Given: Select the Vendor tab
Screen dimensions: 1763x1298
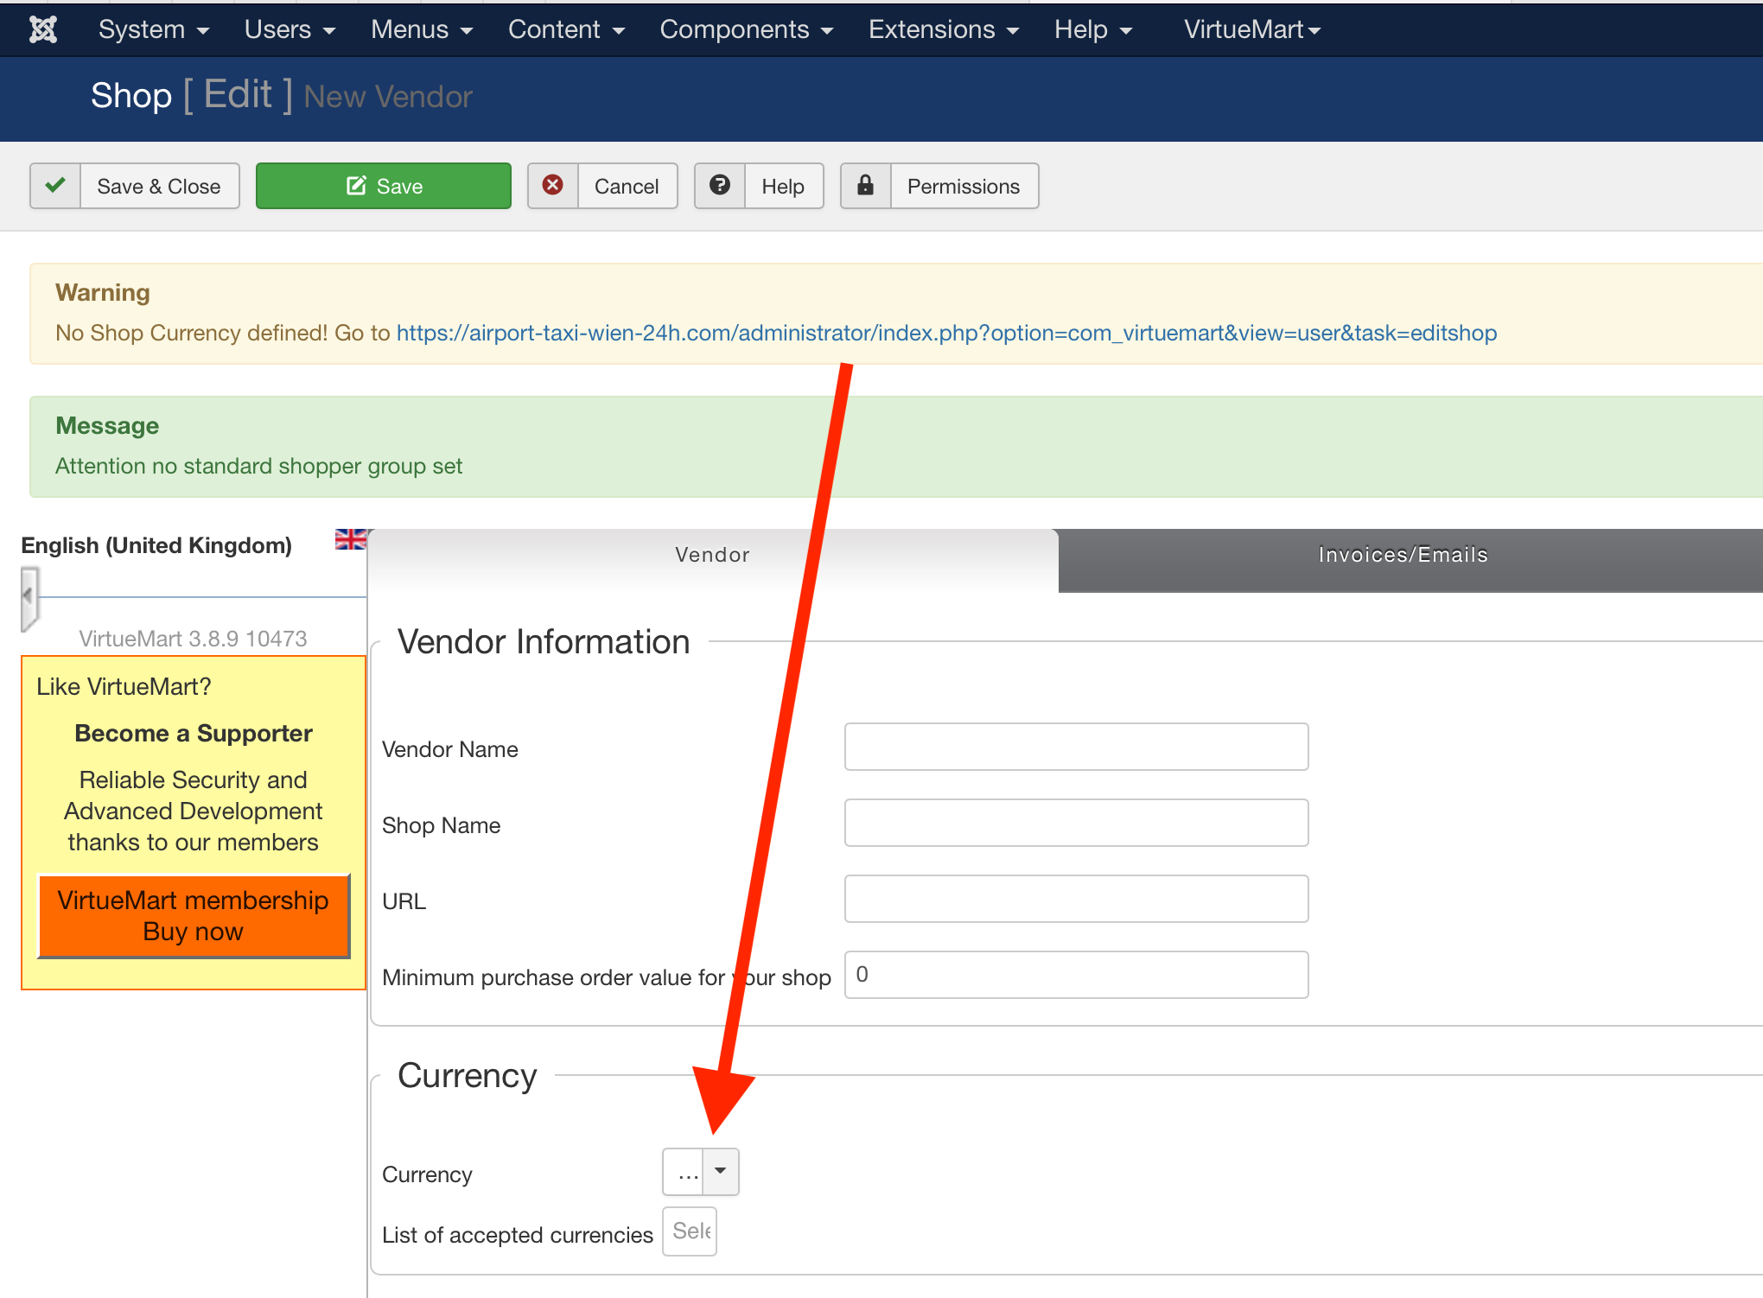Looking at the screenshot, I should pos(712,555).
